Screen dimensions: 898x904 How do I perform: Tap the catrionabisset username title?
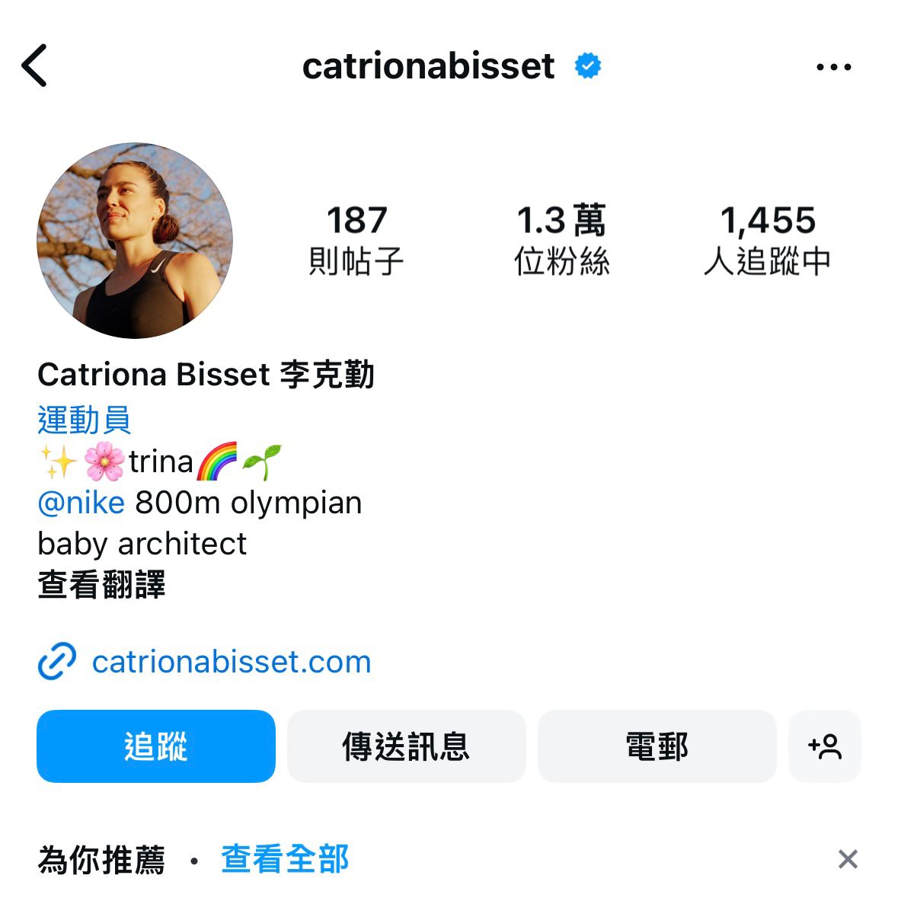click(x=429, y=65)
